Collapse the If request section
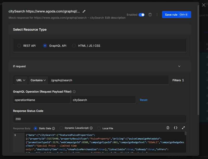Screen dimensions: 208x159 click(x=179, y=66)
